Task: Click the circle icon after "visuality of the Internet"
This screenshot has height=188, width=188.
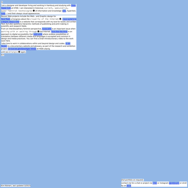Action: 60,19
